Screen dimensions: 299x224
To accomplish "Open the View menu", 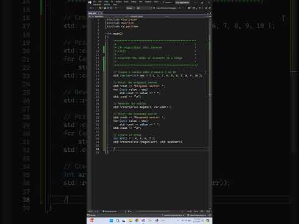I will [x=106, y=2].
